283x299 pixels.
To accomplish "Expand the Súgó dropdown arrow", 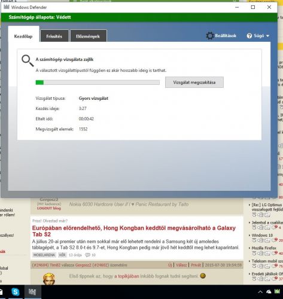I will [267, 36].
